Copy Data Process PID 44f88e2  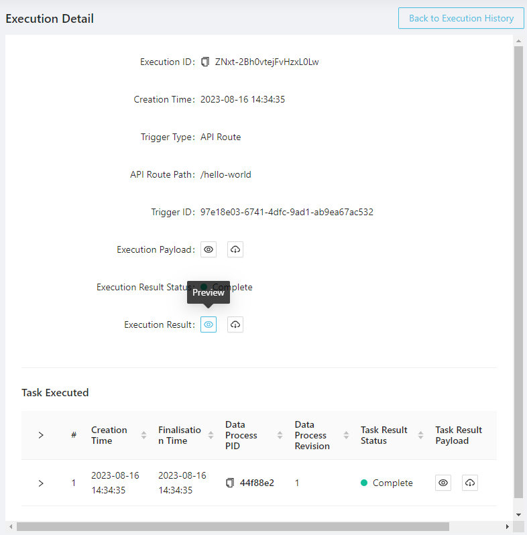pos(230,483)
